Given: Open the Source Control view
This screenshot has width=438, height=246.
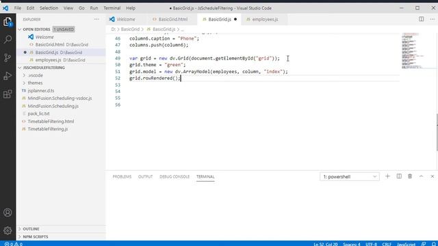Looking at the screenshot, I should tap(8, 57).
